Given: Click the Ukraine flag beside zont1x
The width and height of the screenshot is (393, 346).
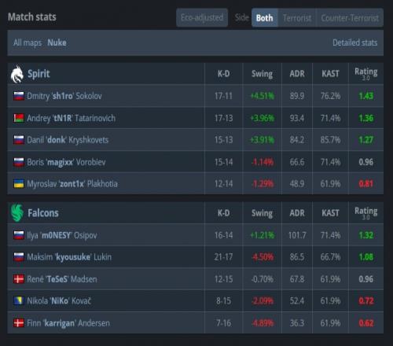Looking at the screenshot, I should [x=19, y=184].
